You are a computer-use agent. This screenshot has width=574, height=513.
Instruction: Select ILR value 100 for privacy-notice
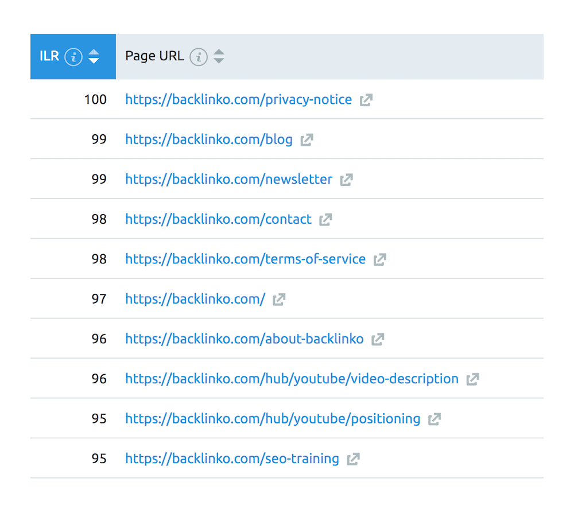(x=95, y=99)
